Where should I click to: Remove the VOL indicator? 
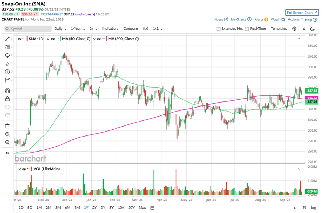click(x=20, y=169)
